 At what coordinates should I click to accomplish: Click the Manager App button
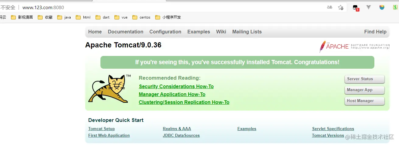tap(365, 90)
